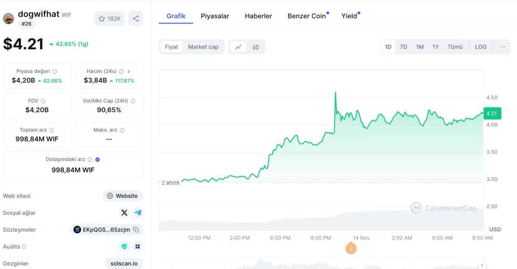Toggle chart to Fiyat view
The height and width of the screenshot is (269, 517).
click(171, 47)
